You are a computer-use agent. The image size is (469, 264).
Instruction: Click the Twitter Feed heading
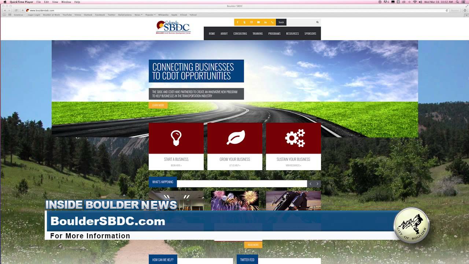[x=247, y=260]
